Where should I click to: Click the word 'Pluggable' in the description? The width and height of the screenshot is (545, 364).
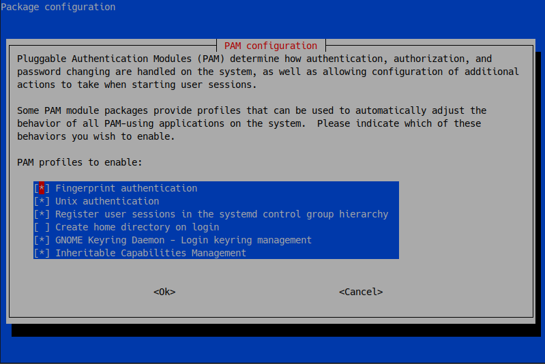(x=42, y=59)
